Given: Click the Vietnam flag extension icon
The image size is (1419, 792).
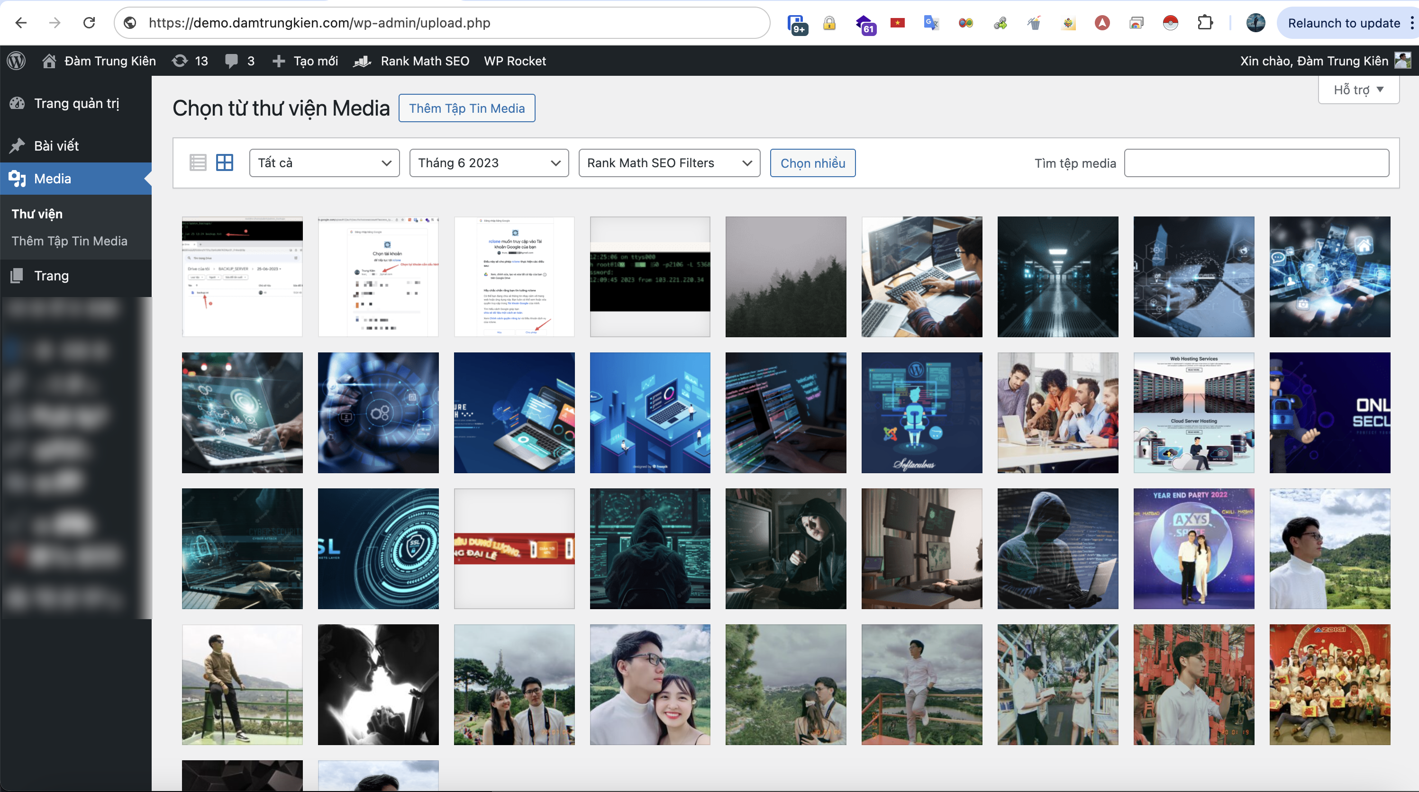Looking at the screenshot, I should [x=897, y=23].
